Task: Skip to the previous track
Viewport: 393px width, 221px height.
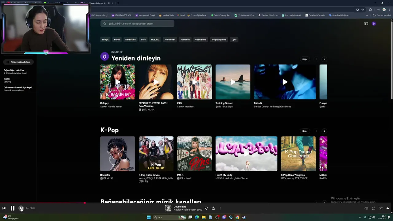Action: (x=4, y=208)
